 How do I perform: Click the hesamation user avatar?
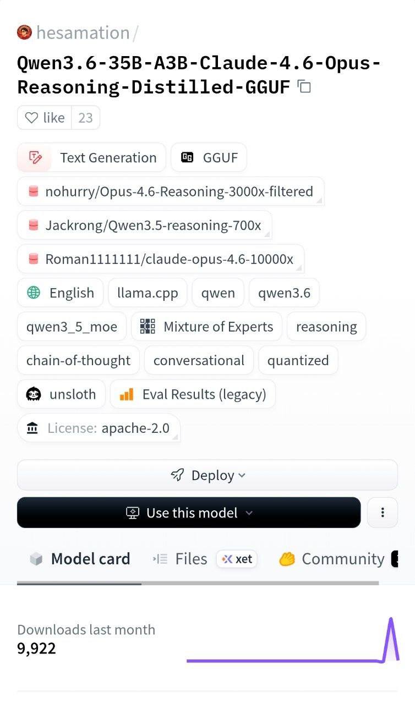click(25, 32)
